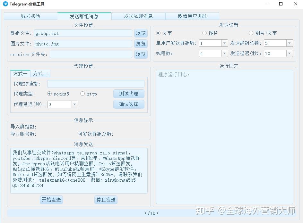Expand the 单用户发送群组数 dropdown

[224, 43]
